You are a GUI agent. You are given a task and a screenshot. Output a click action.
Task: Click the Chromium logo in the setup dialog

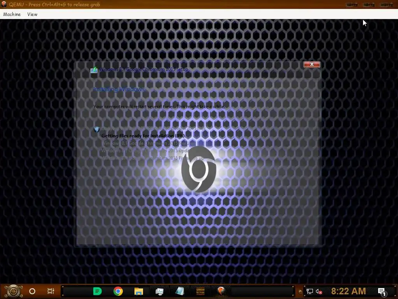(199, 170)
